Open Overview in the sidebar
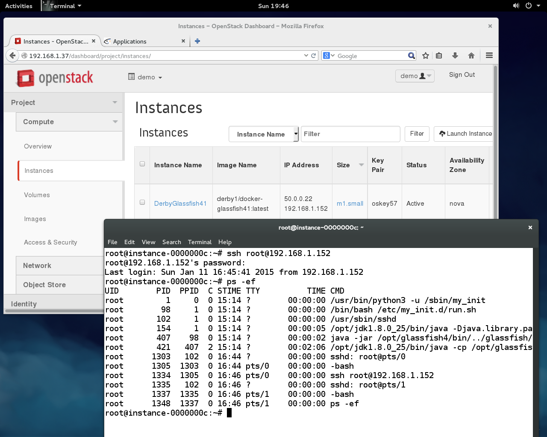547x437 pixels. coord(38,146)
